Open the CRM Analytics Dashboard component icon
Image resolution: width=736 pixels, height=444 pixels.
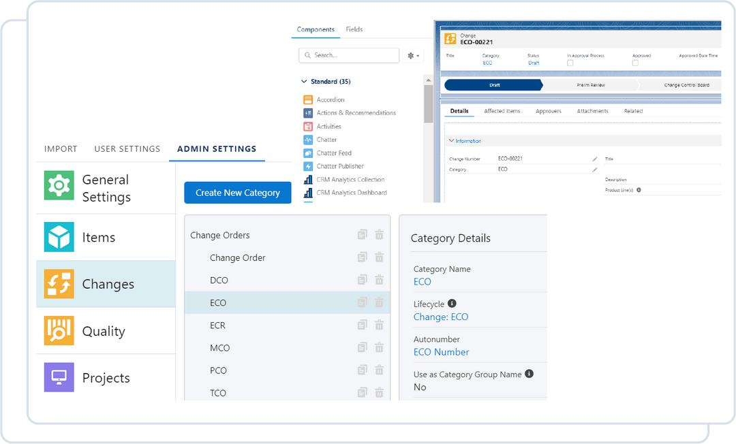click(307, 192)
